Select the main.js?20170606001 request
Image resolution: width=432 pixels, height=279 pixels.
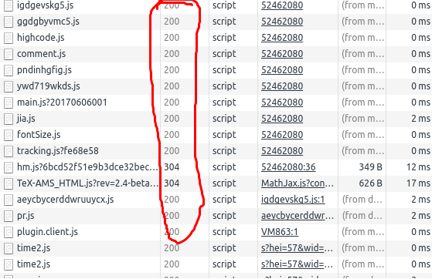216,103
